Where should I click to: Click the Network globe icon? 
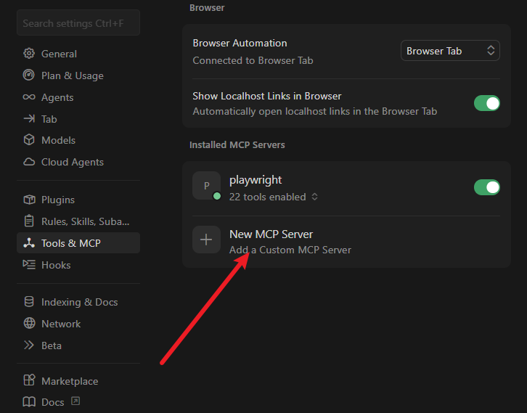point(29,323)
